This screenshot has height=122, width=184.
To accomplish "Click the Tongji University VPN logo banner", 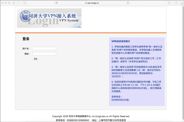I will [x=49, y=18].
